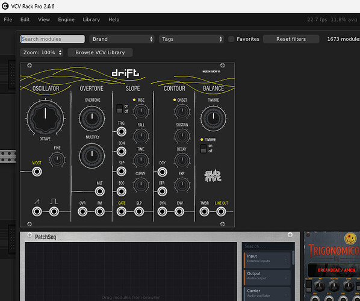Click the left screw icon on PatchSeq header

[29, 235]
